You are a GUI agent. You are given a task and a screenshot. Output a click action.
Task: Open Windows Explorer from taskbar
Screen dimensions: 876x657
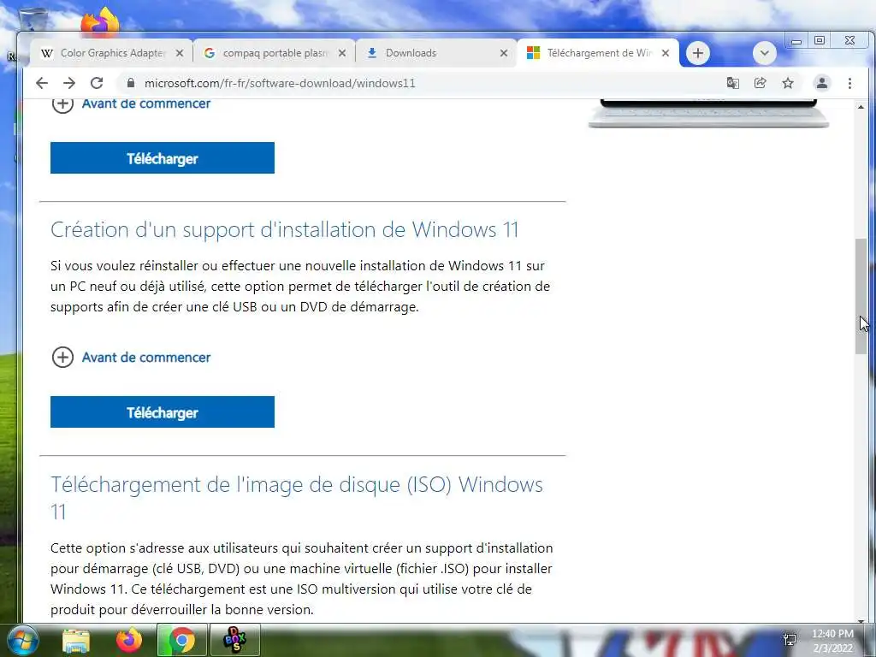coord(76,641)
